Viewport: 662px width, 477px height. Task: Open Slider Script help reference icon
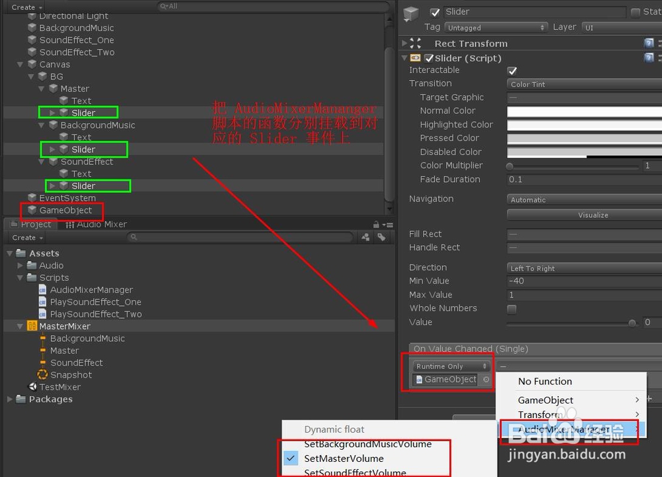tap(649, 58)
